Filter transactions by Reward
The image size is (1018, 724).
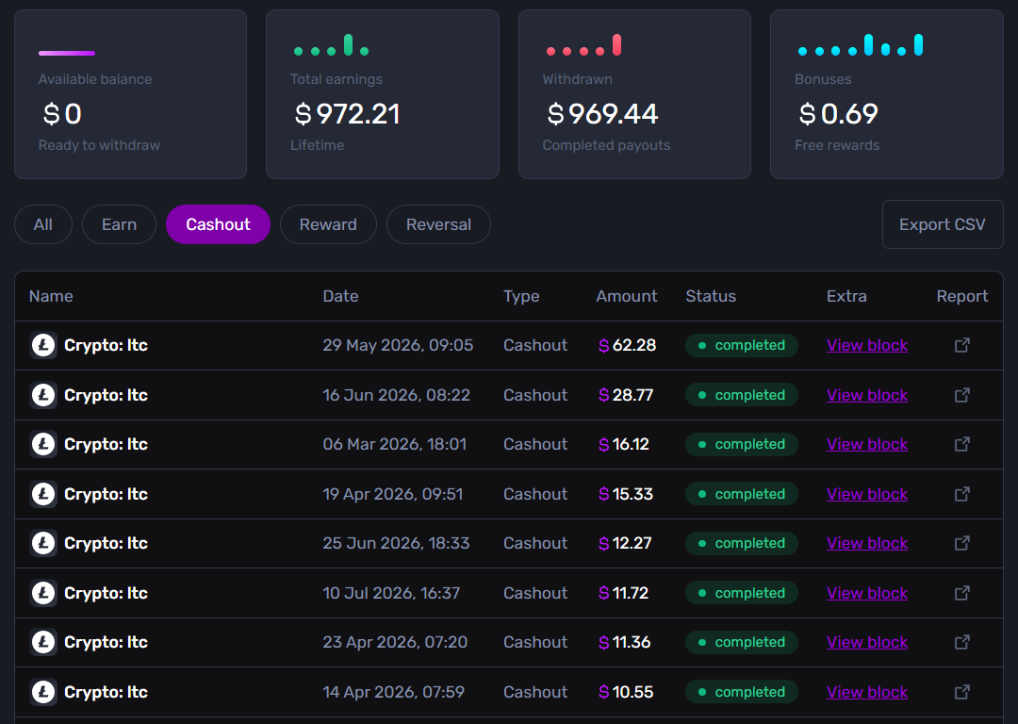[328, 224]
